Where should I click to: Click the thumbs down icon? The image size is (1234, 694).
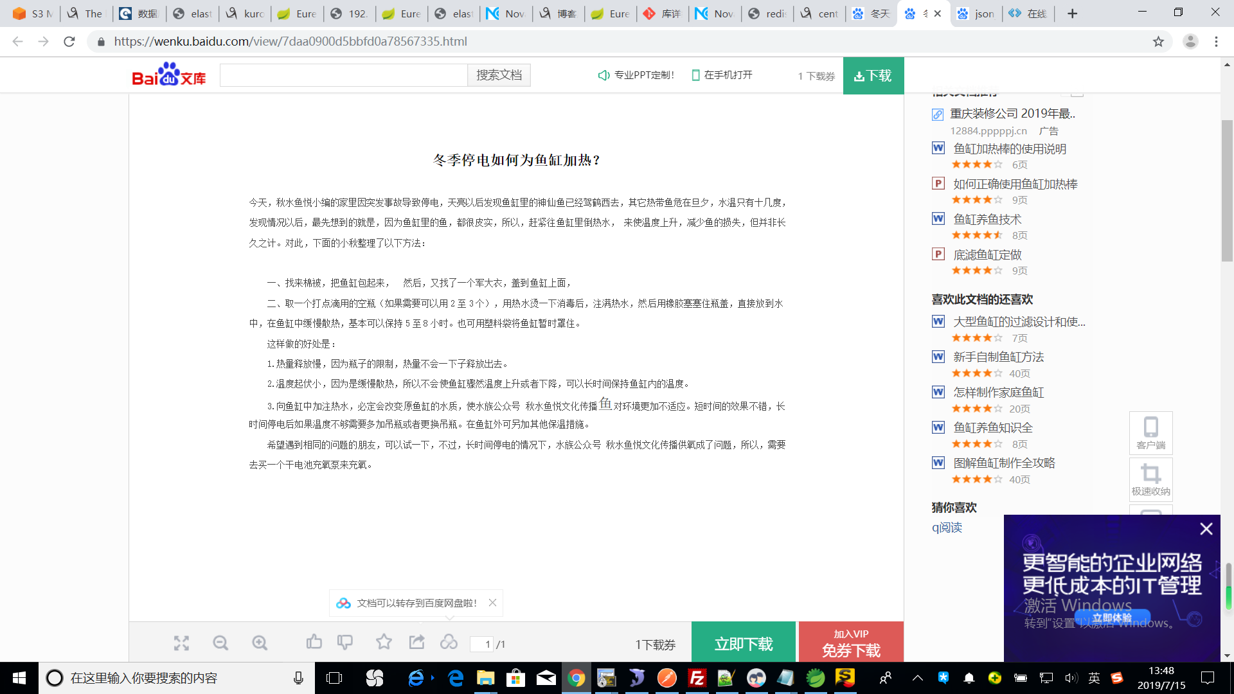(345, 642)
